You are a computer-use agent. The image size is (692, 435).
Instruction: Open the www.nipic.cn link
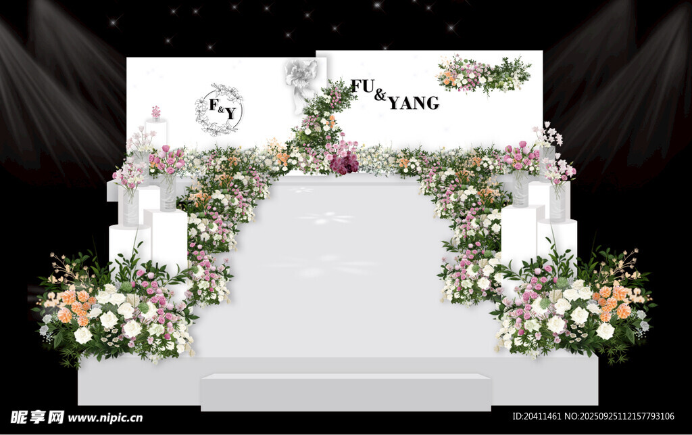105,418
